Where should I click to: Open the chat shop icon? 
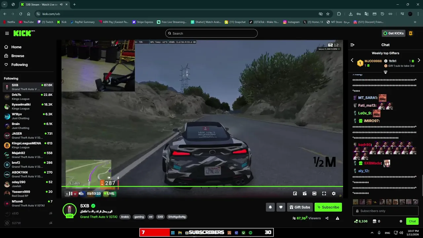pos(374,221)
